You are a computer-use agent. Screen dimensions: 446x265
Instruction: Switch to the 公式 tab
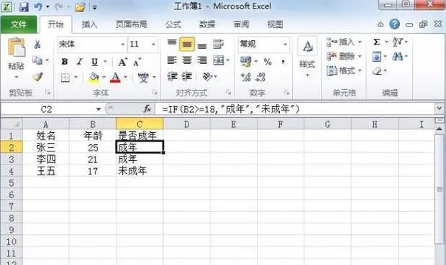click(173, 24)
